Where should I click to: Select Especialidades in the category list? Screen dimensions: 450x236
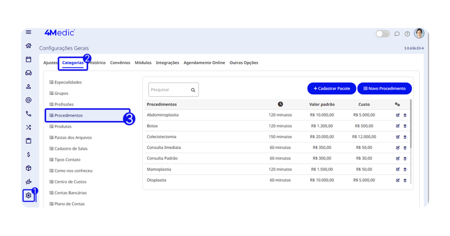coord(68,82)
